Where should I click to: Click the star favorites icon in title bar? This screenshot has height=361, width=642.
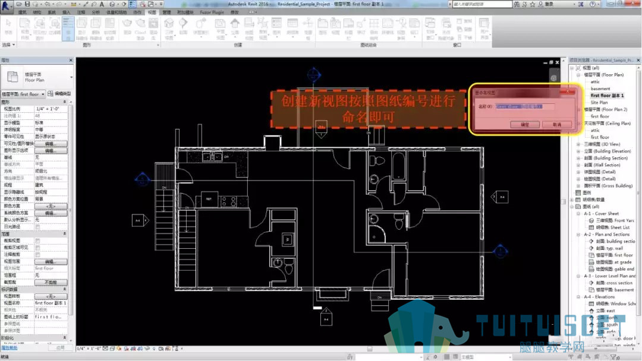533,4
